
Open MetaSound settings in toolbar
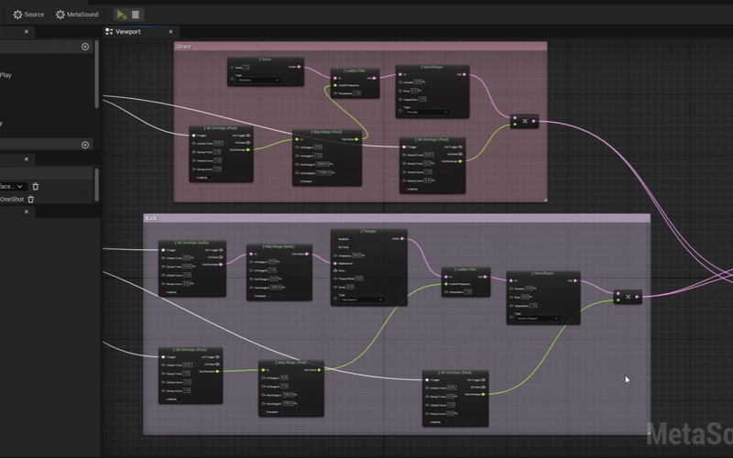click(76, 15)
